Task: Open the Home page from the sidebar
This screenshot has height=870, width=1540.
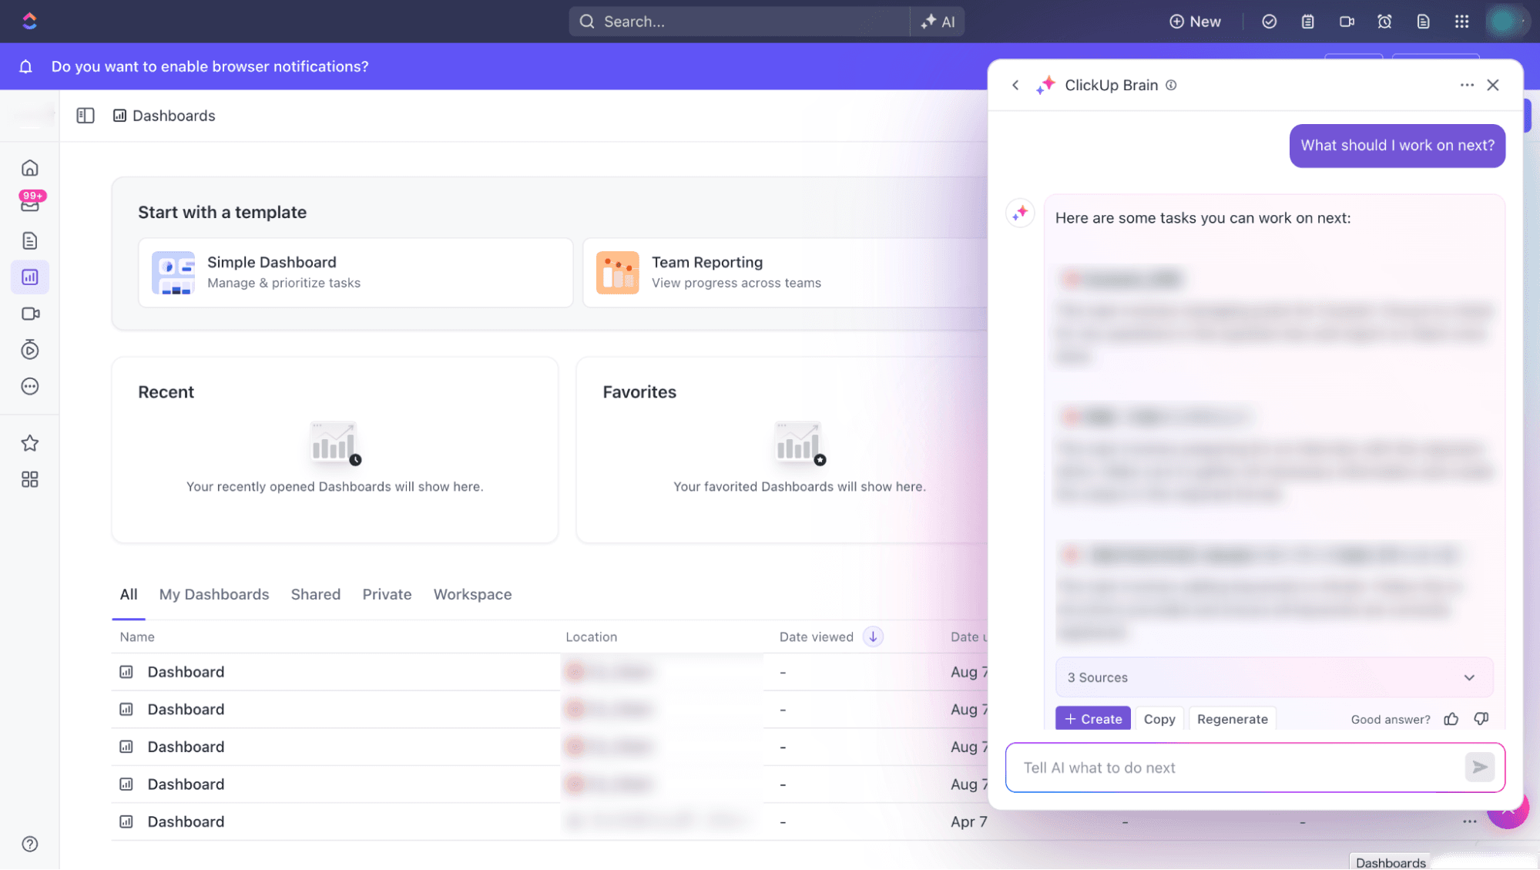Action: [30, 168]
